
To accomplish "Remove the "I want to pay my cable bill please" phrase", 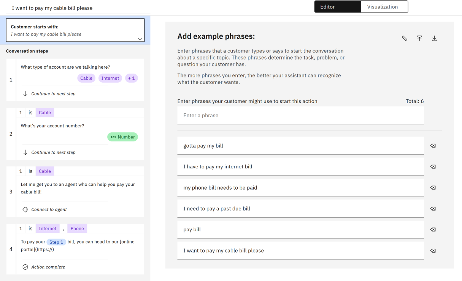I will coord(433,251).
